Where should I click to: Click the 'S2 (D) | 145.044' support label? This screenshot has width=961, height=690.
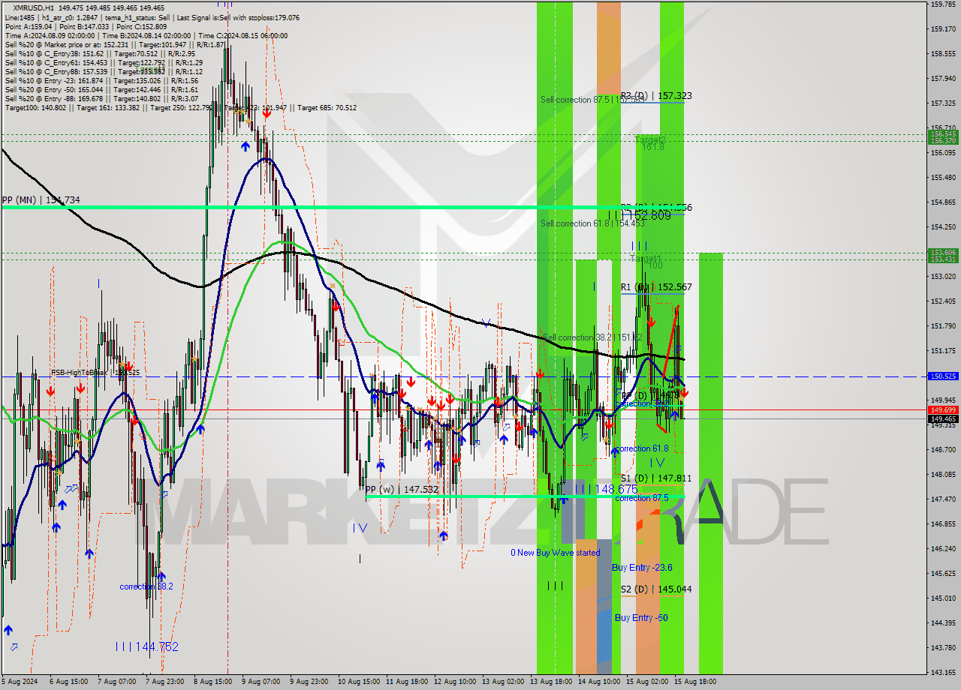coord(656,589)
